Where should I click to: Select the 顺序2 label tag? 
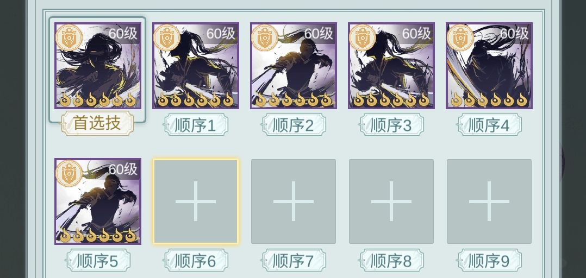(x=294, y=125)
